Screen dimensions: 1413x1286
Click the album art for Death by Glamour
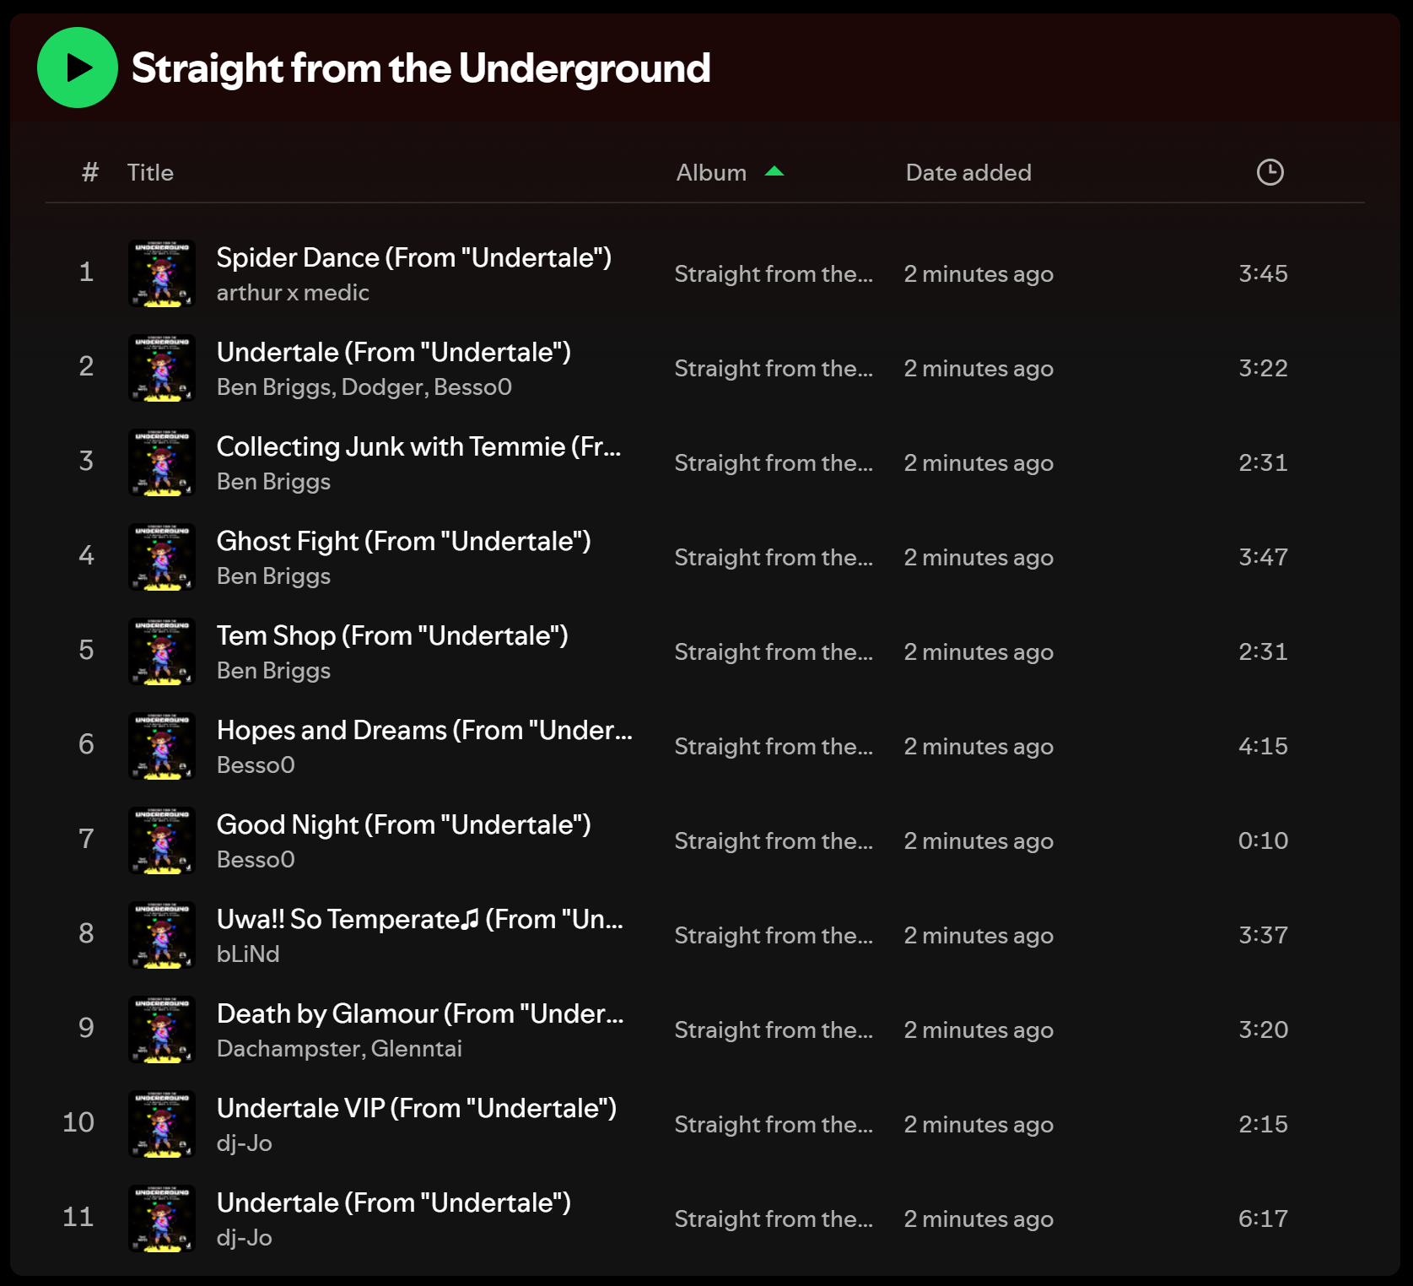[162, 1029]
